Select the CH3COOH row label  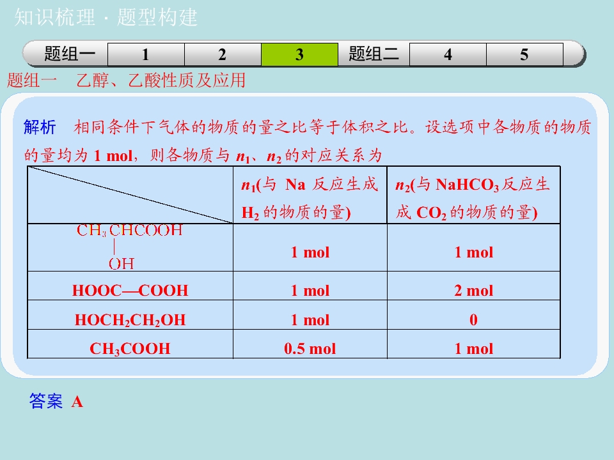click(130, 349)
